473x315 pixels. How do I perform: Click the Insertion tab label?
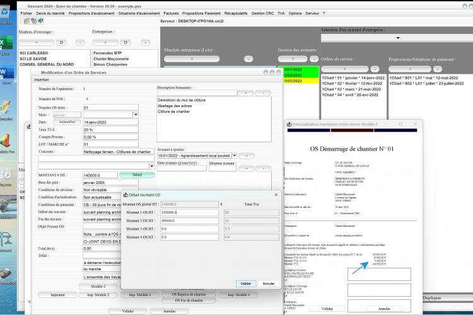pyautogui.click(x=42, y=80)
